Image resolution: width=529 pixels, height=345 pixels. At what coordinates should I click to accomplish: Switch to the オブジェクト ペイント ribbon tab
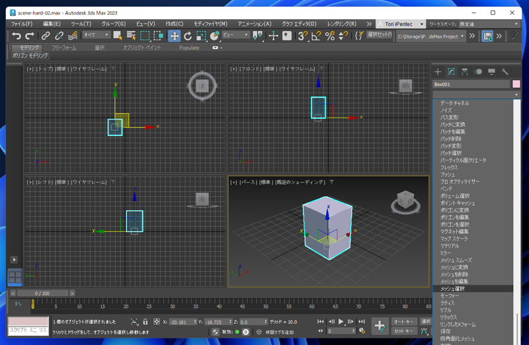(142, 48)
